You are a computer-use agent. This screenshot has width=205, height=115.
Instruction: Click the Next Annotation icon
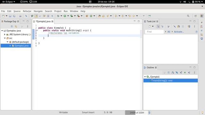[116, 16]
